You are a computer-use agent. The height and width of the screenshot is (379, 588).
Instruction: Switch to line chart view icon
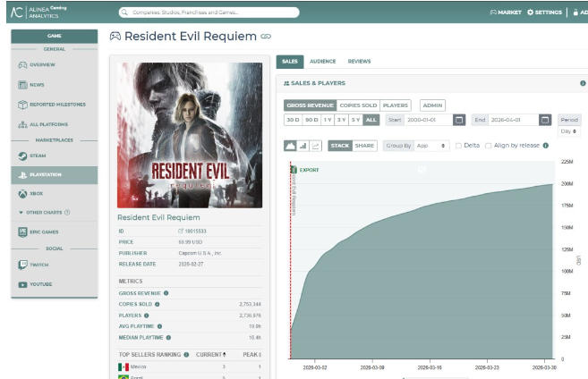[x=316, y=146]
